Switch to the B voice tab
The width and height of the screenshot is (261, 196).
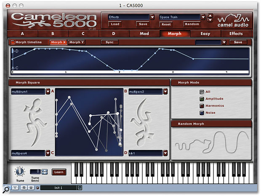53,34
